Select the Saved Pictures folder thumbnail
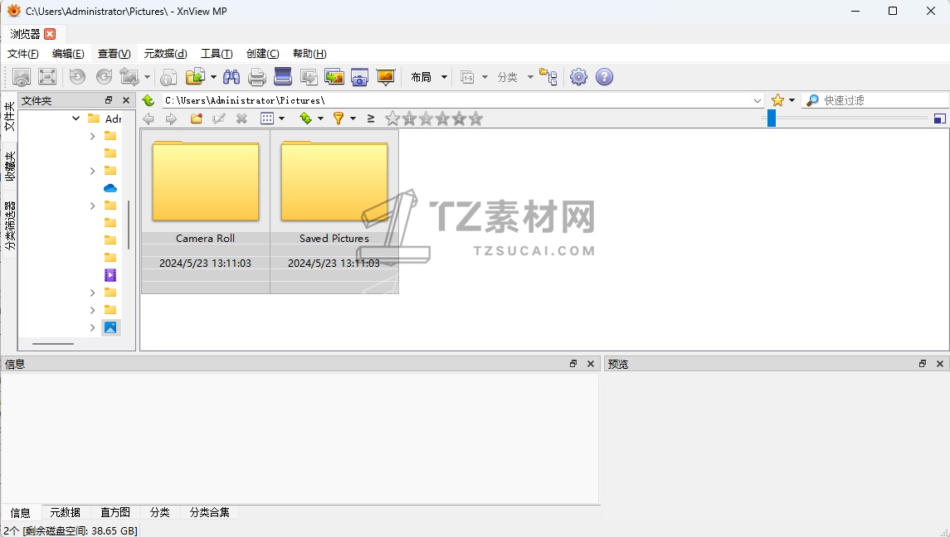Screen dimensions: 950x537 click(x=334, y=212)
